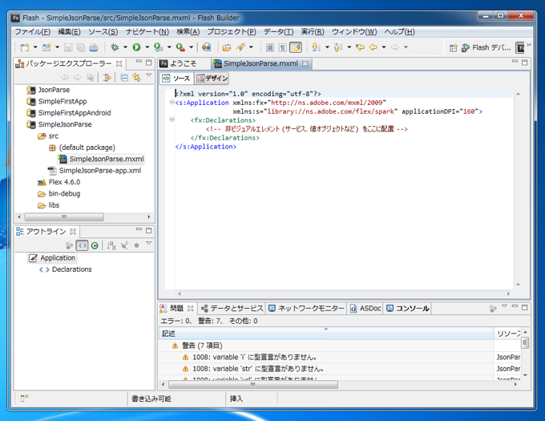Image resolution: width=545 pixels, height=421 pixels.
Task: Open the ファイル(F) menu
Action: [33, 32]
